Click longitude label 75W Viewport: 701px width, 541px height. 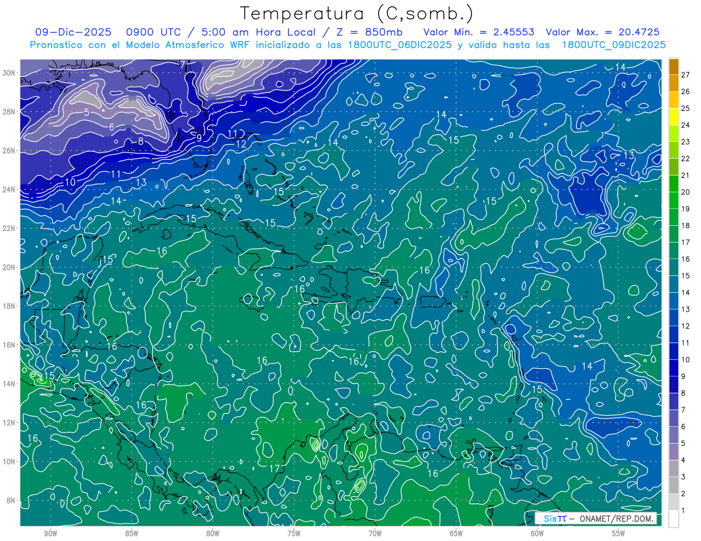[294, 533]
